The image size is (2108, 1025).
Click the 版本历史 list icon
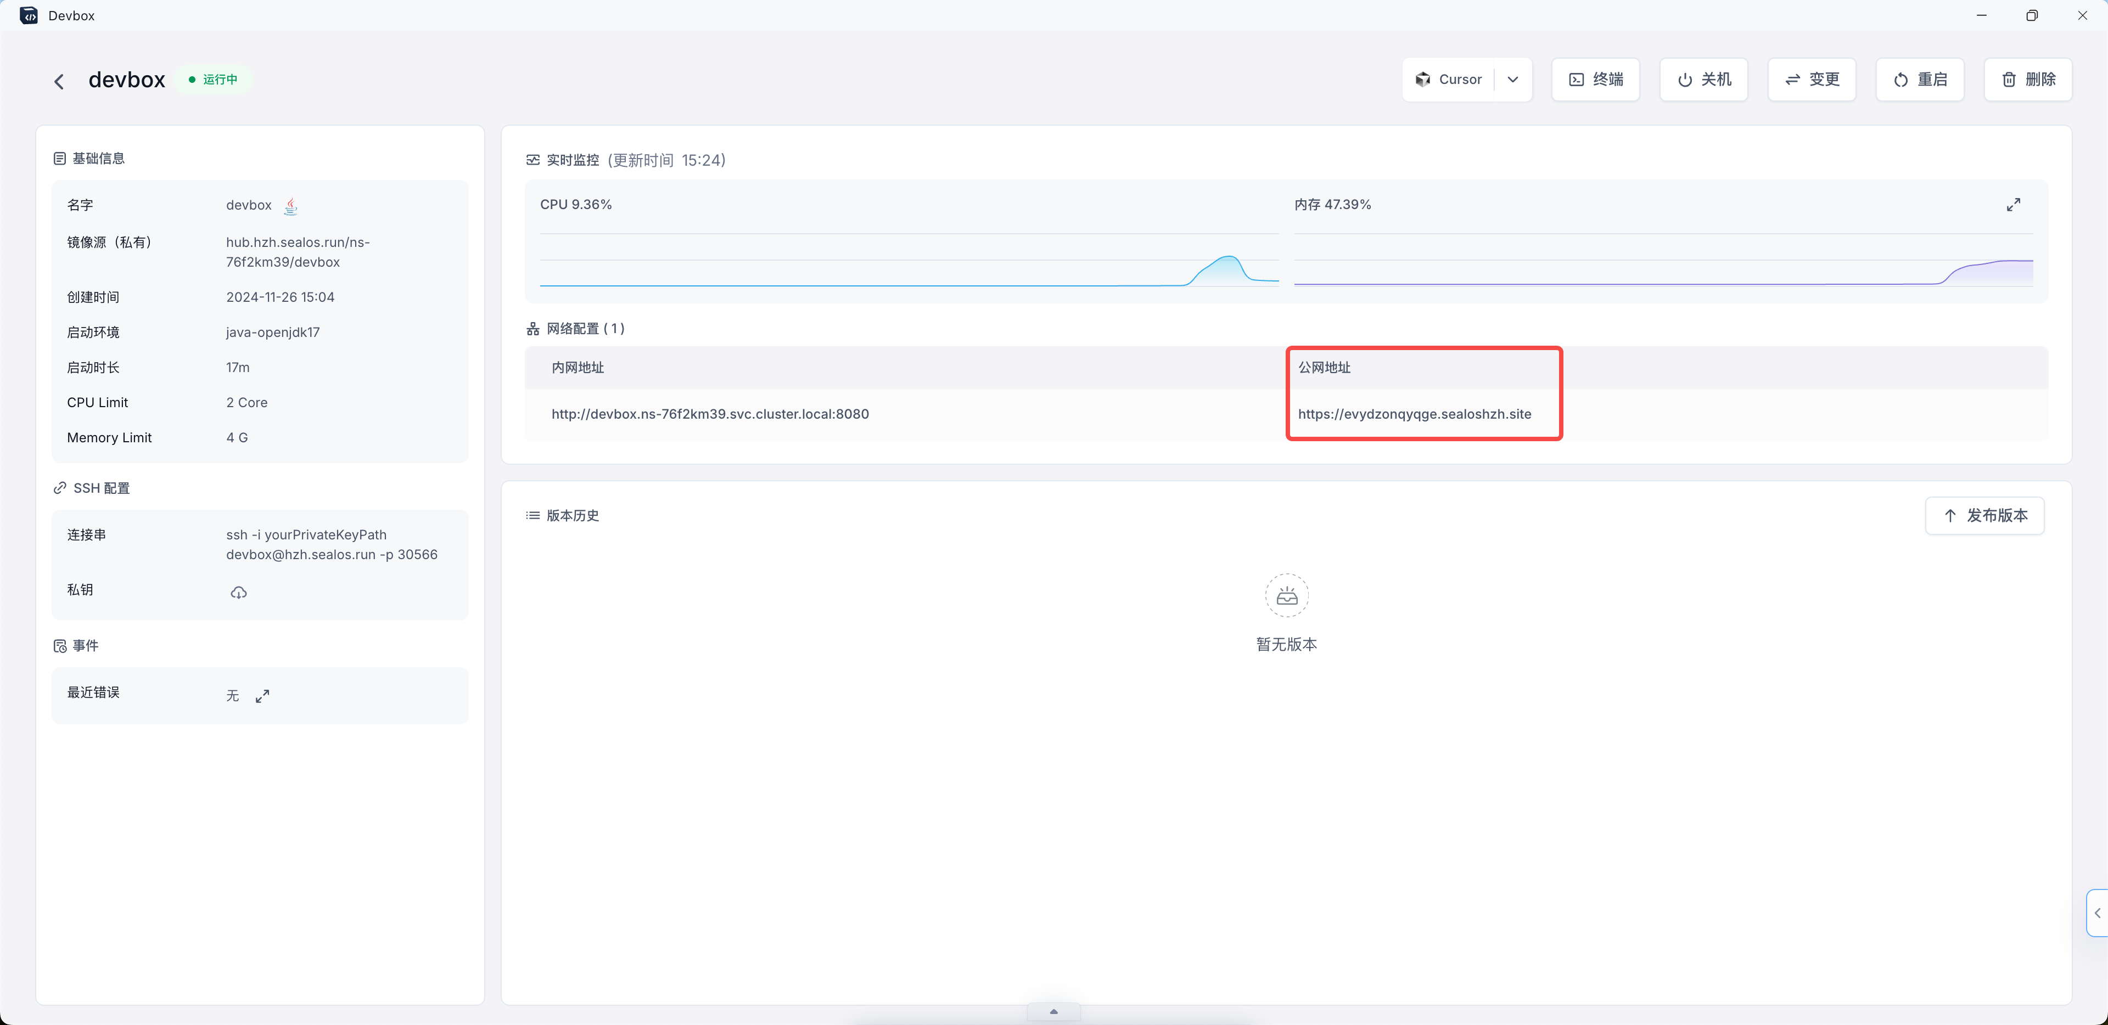coord(532,515)
